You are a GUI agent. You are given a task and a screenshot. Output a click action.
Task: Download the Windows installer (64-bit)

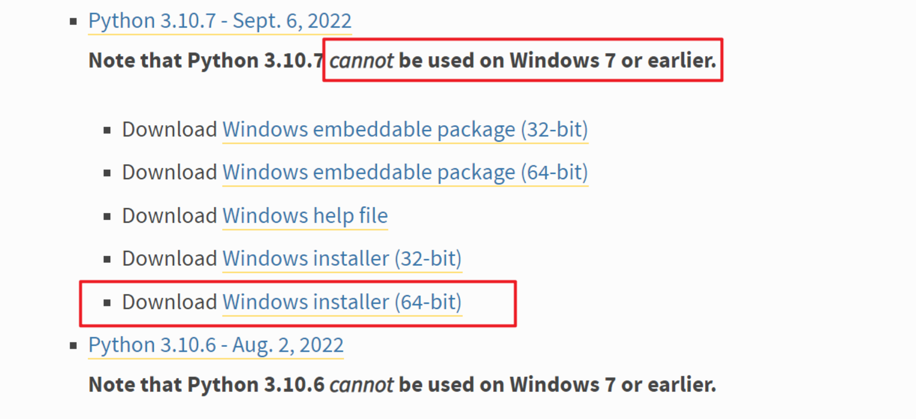(x=342, y=302)
